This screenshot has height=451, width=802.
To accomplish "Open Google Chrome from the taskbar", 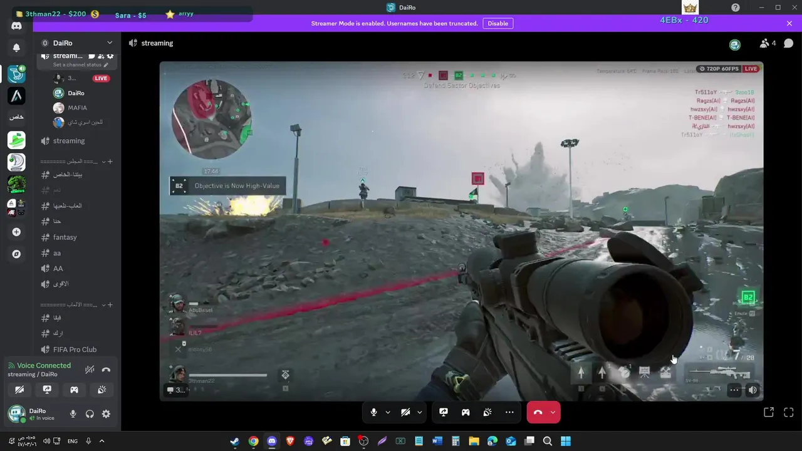I will [x=253, y=441].
